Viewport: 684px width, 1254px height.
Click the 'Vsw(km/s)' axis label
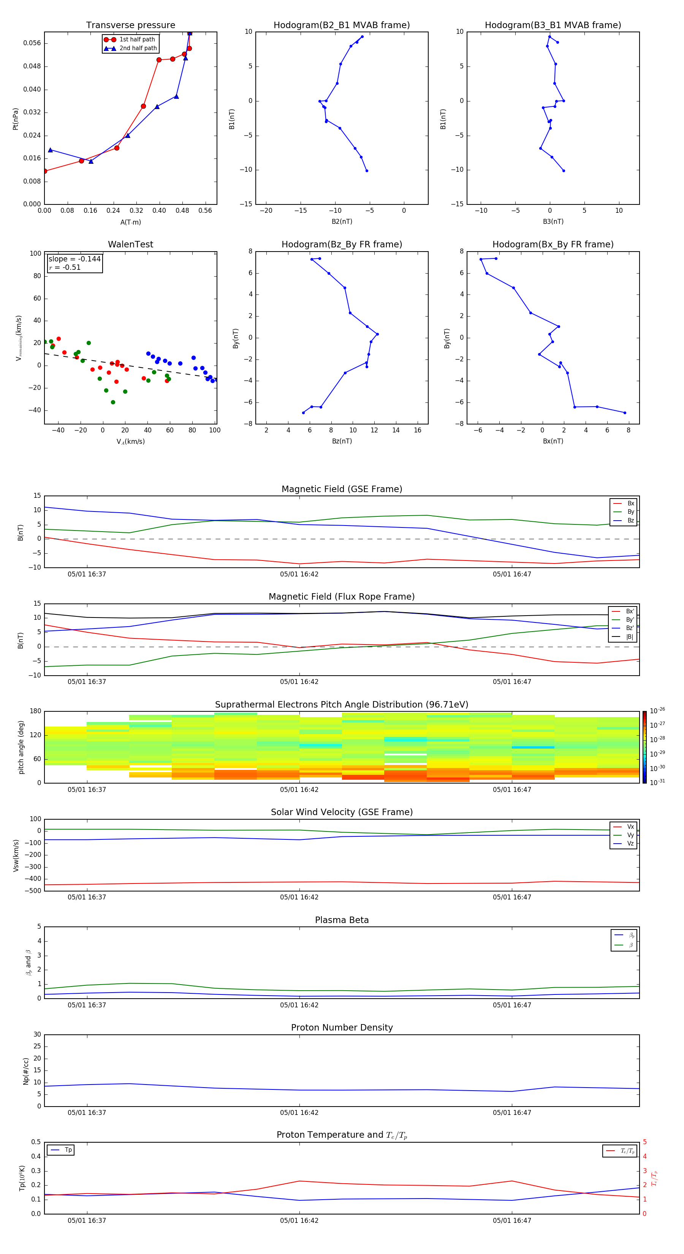click(16, 855)
